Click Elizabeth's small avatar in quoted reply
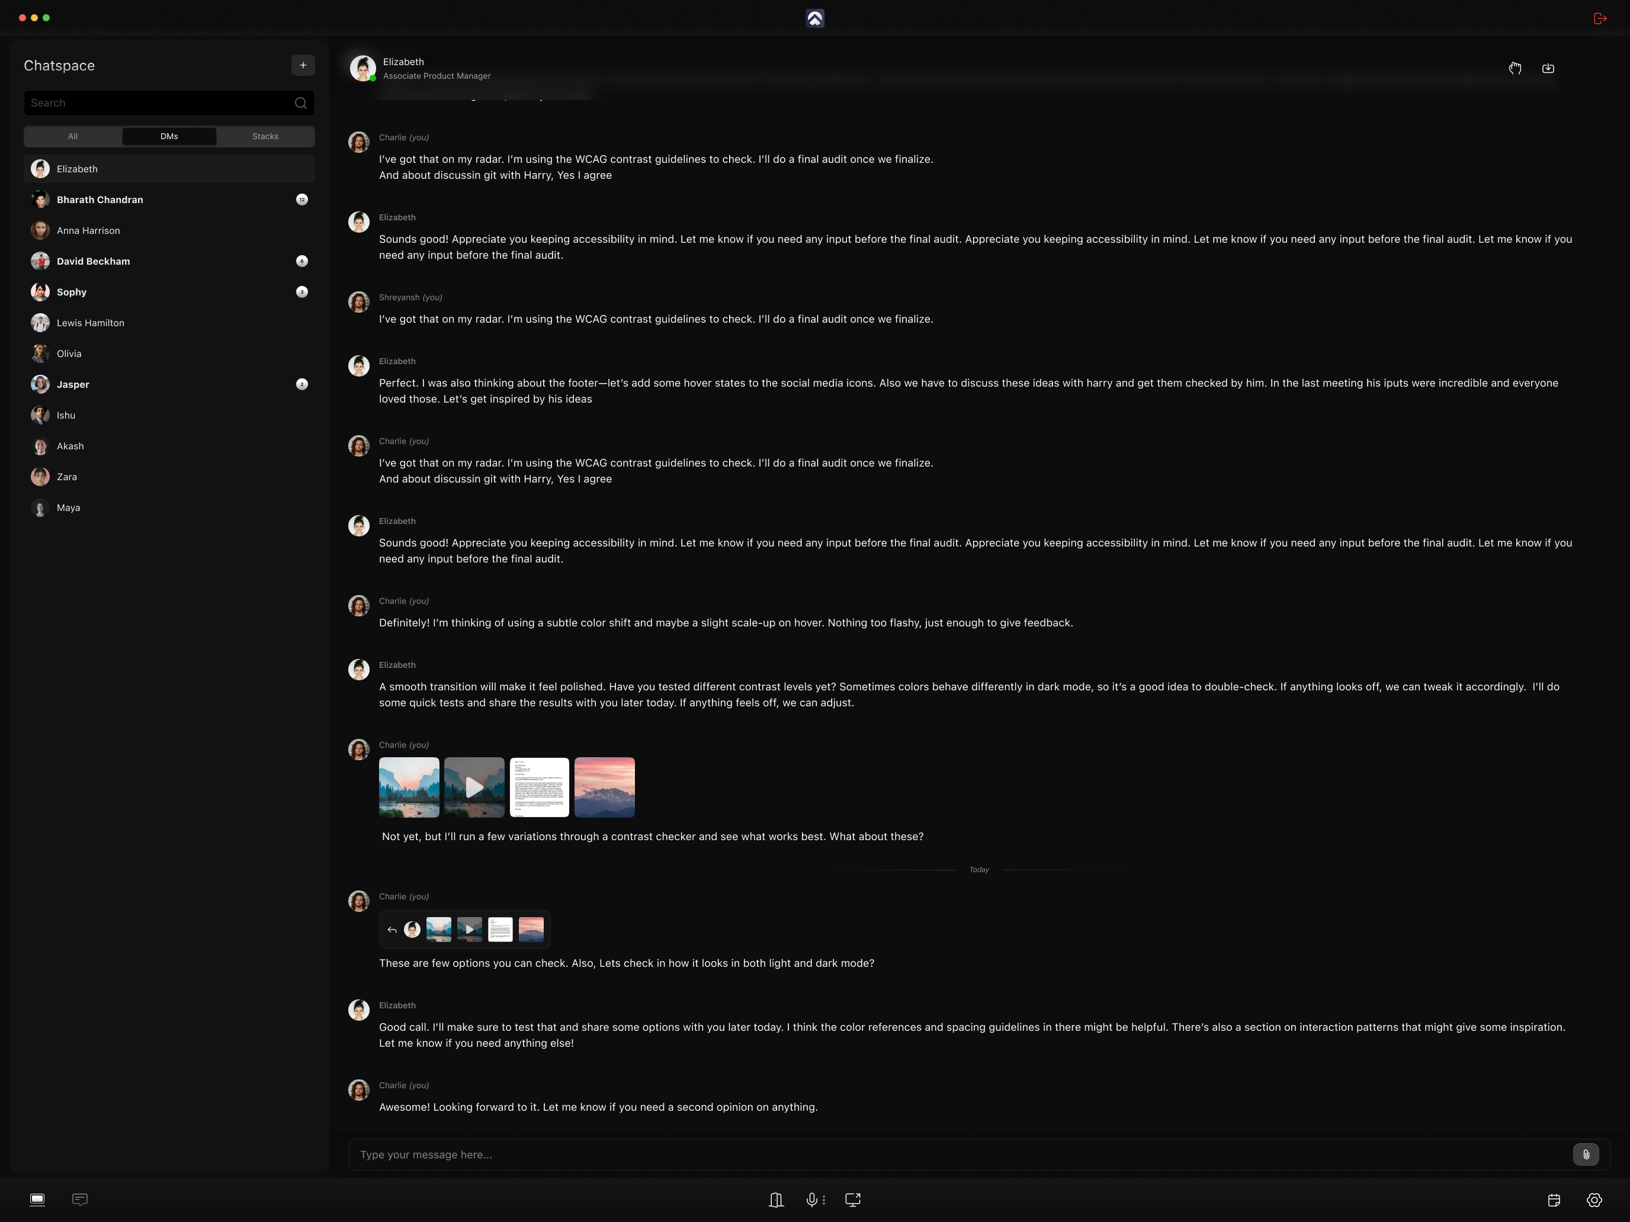The image size is (1630, 1222). tap(413, 930)
